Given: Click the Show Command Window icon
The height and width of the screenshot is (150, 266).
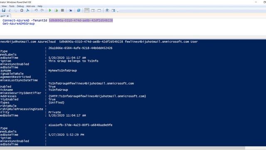Looking at the screenshot, I should click(x=107, y=10).
